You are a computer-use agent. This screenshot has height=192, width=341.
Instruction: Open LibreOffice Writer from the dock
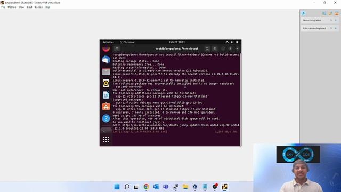click(x=106, y=95)
